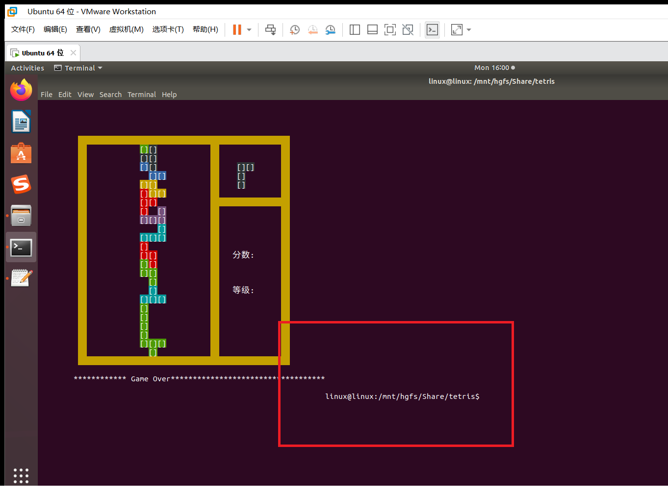The height and width of the screenshot is (495, 668).
Task: Pause the virtual machine from VMware toolbar
Action: click(x=237, y=30)
